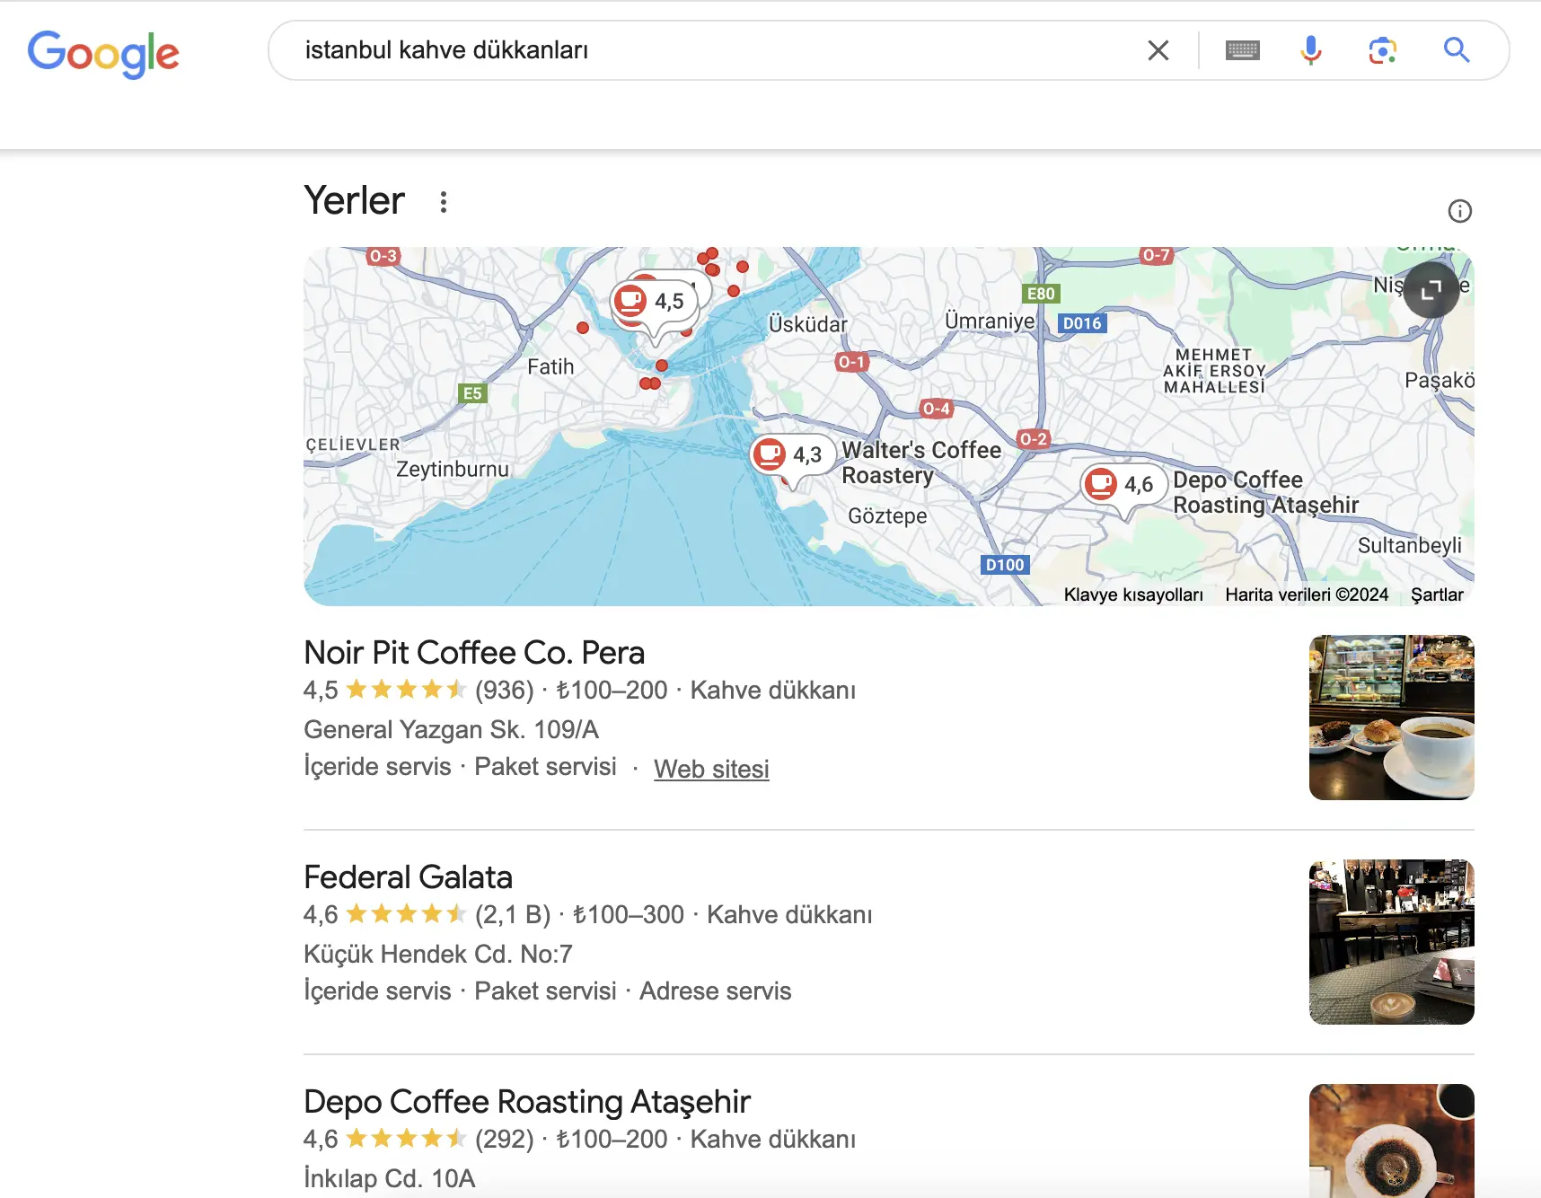Open Depo Coffee Roasting Ataşehir listing
1541x1198 pixels.
pos(527,1102)
